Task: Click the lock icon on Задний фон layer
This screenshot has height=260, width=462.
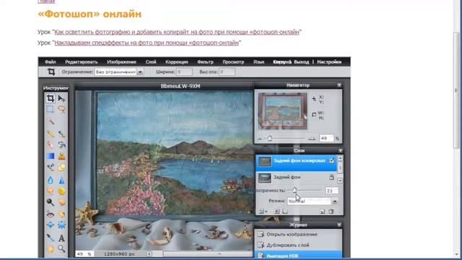Action: pyautogui.click(x=331, y=177)
